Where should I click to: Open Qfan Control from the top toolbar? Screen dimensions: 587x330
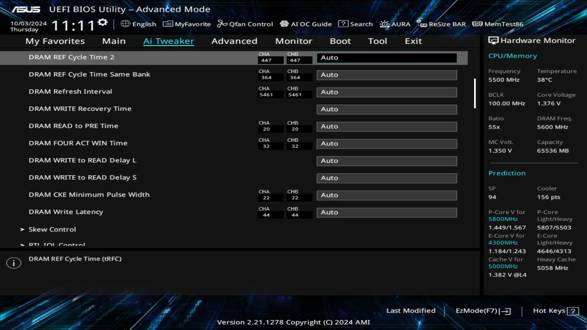pyautogui.click(x=245, y=24)
